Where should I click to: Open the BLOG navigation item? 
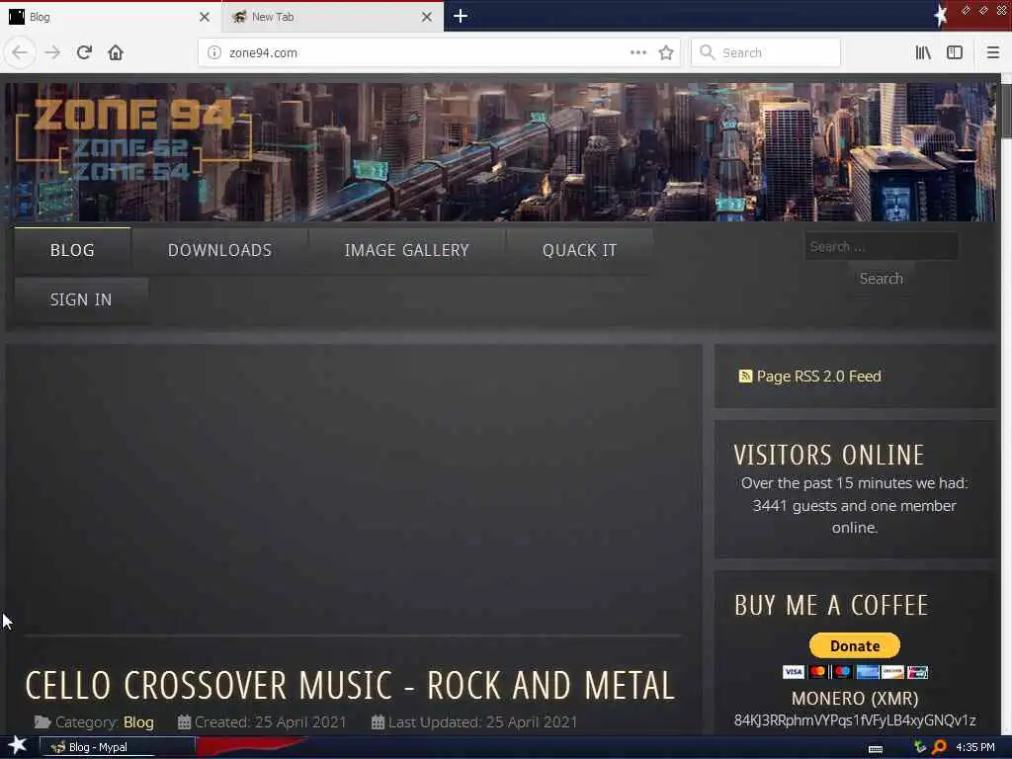(72, 250)
